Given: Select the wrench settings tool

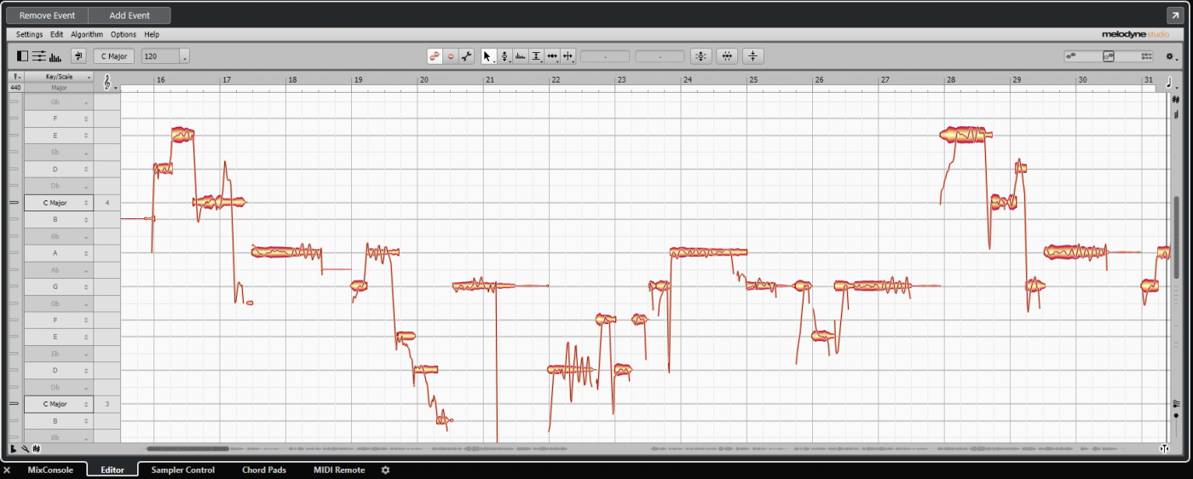Looking at the screenshot, I should (x=466, y=56).
